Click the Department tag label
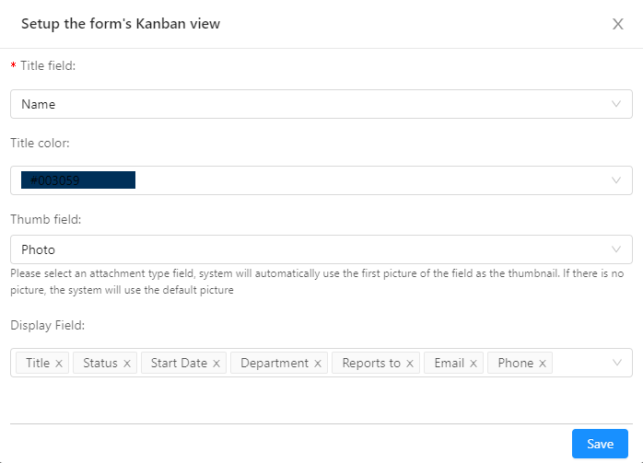Viewport: 643px width, 463px height. [x=275, y=363]
